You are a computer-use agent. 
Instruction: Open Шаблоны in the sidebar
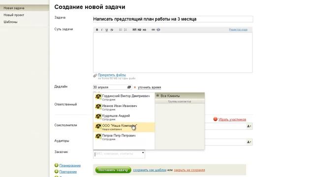[10, 22]
